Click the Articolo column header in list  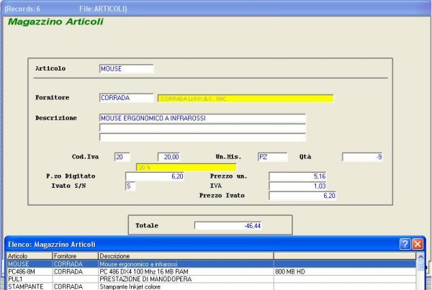coord(30,256)
